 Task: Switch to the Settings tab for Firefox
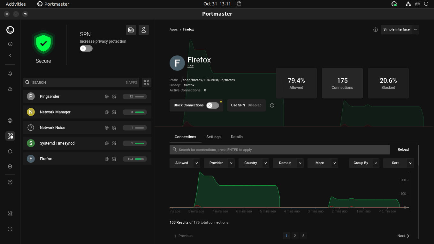tap(213, 137)
